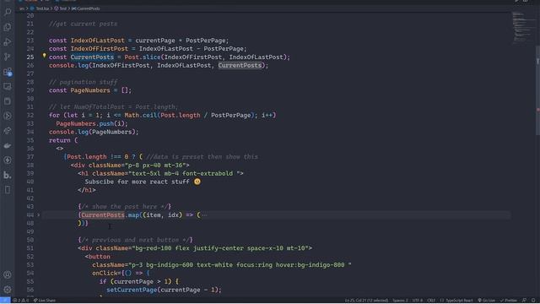The image size is (540, 304).
Task: Click Go Live in the status bar
Action: pos(486,301)
